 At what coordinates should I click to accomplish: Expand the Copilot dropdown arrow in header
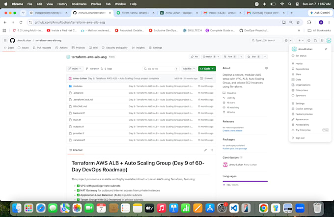(x=291, y=40)
